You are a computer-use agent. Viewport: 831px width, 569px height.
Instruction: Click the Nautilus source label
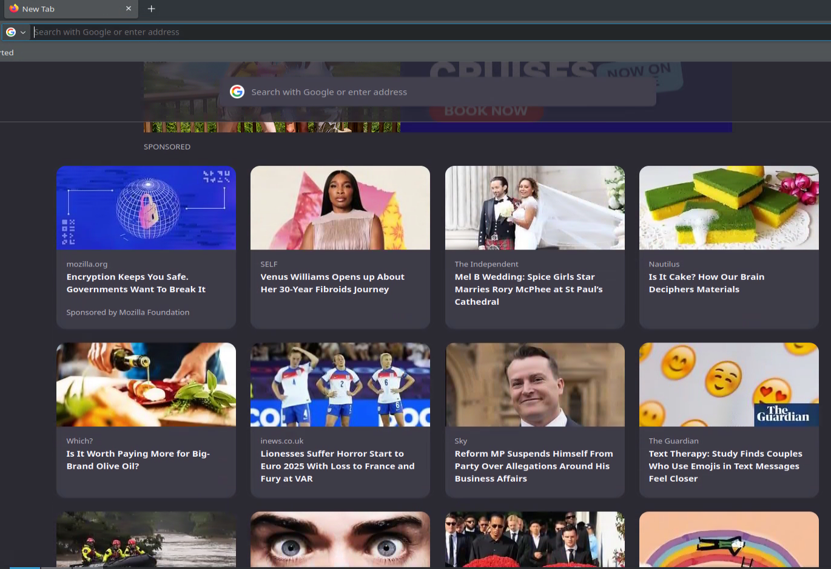(664, 264)
